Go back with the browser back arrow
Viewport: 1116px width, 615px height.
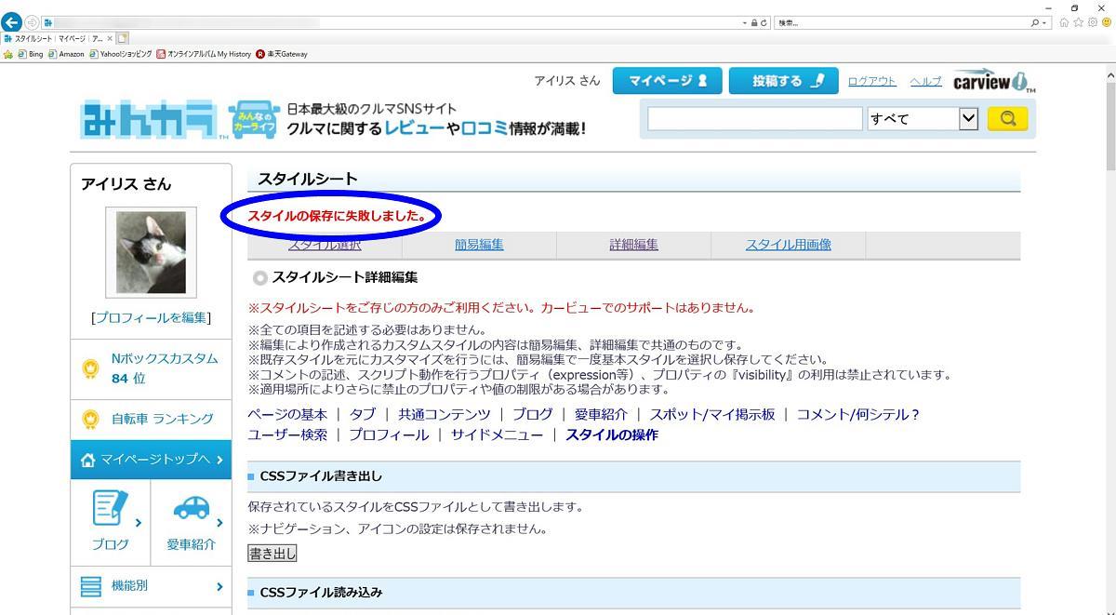[x=11, y=22]
